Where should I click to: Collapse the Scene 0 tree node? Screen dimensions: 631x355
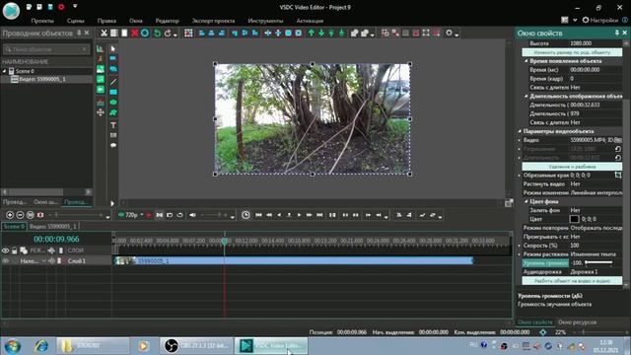(x=4, y=71)
